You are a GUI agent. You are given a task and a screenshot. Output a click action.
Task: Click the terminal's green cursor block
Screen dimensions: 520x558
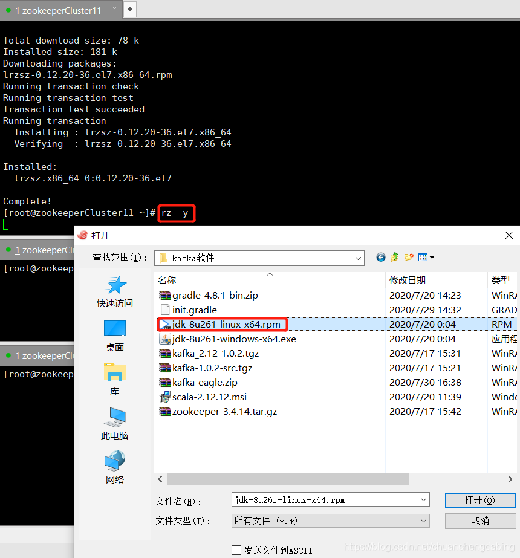click(5, 224)
